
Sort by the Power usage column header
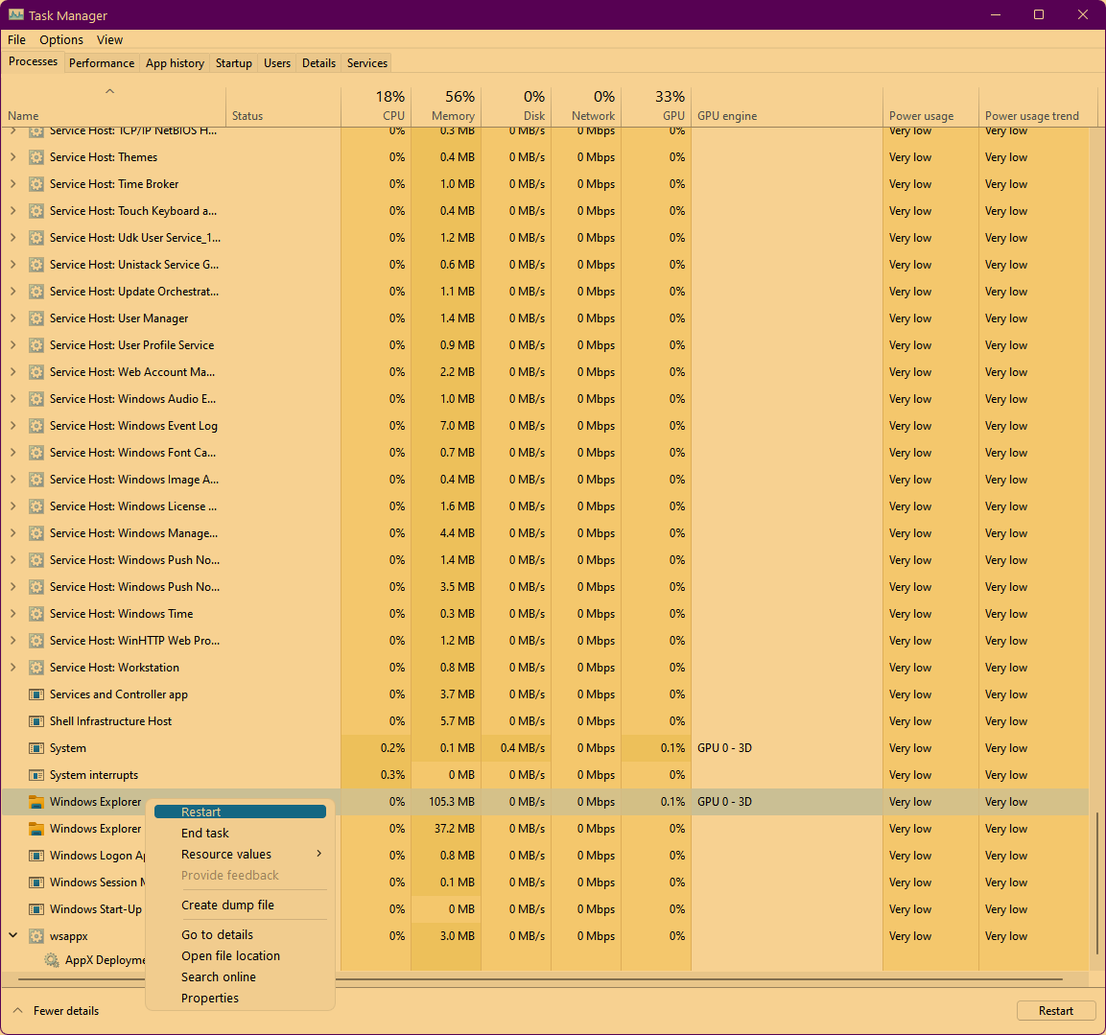[930, 106]
